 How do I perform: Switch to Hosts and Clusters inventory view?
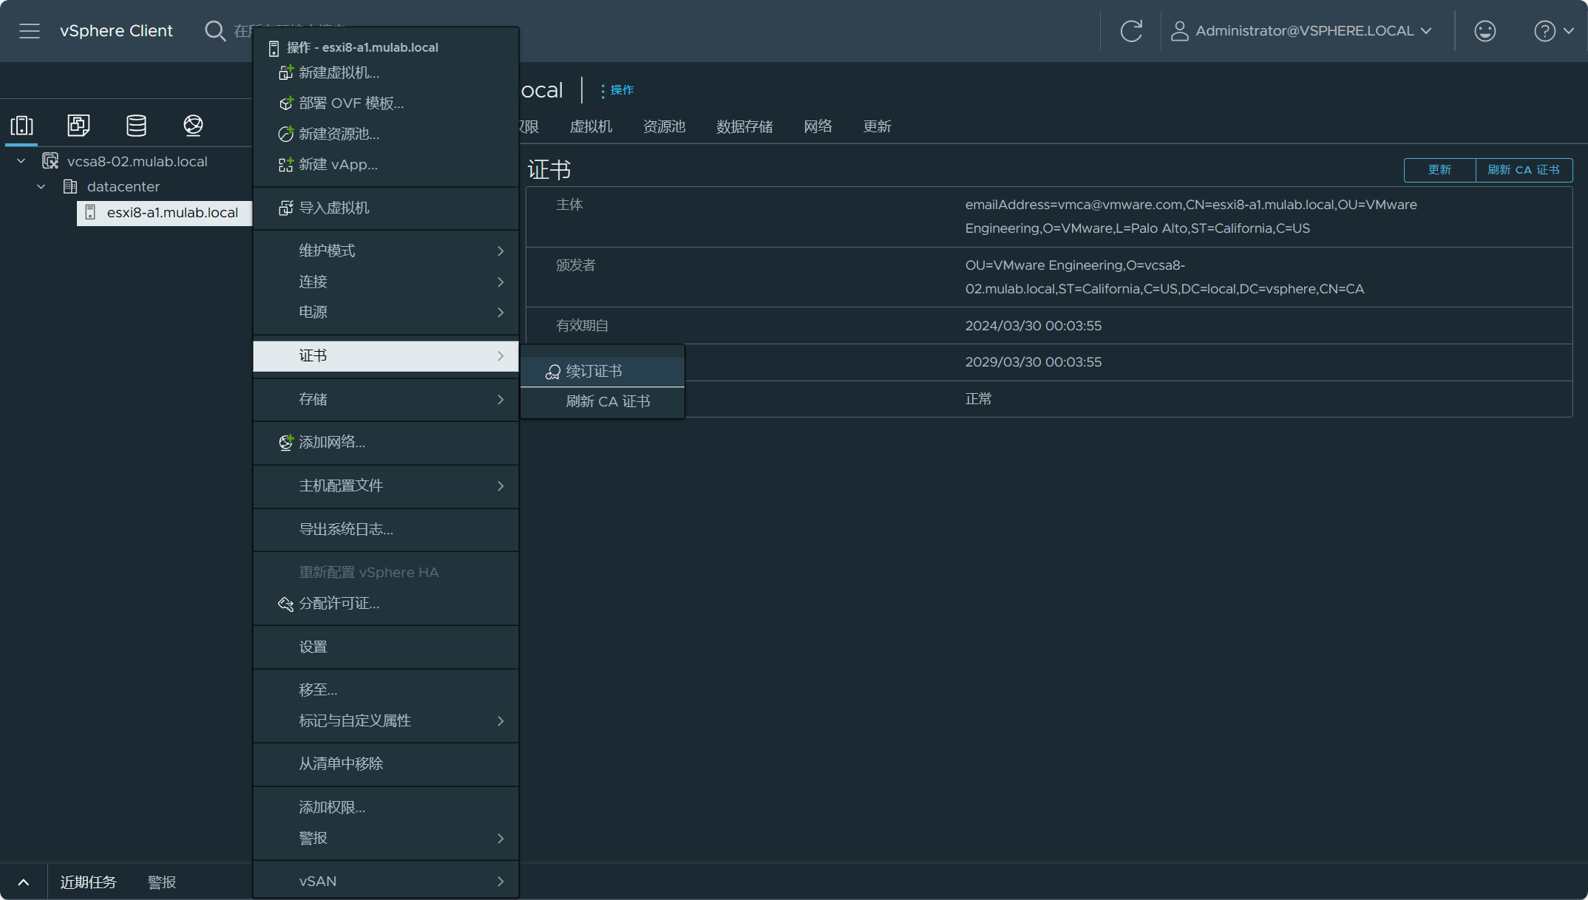[x=22, y=126]
